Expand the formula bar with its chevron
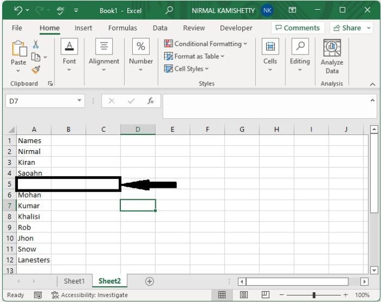This screenshot has height=302, width=381. (372, 100)
